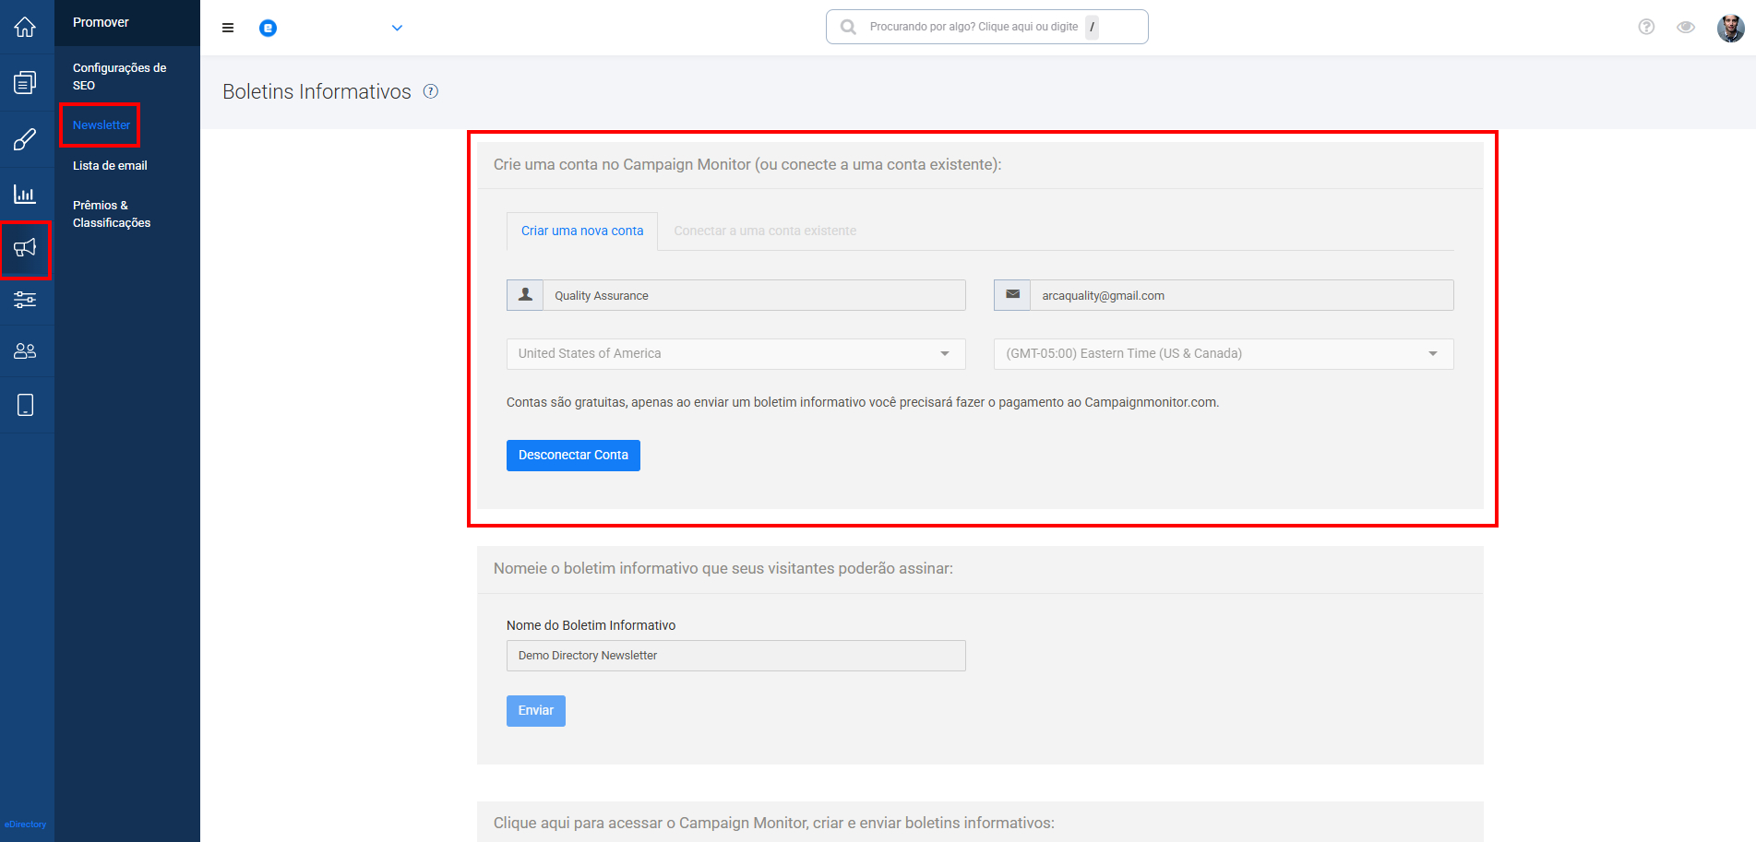Open the Design paintbrush sidebar icon
This screenshot has width=1756, height=842.
point(25,139)
